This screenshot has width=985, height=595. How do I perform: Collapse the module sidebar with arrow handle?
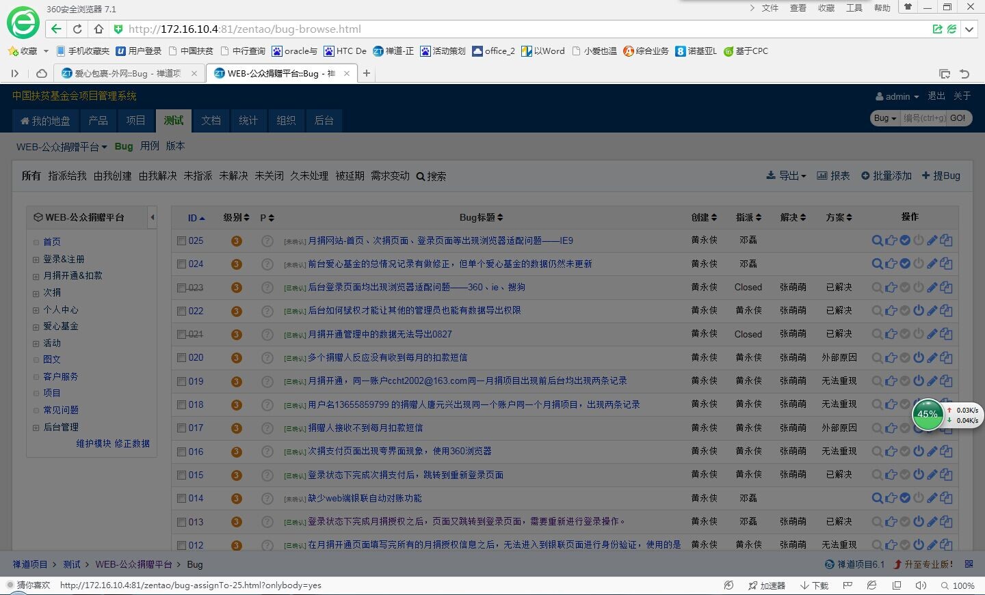tap(153, 217)
